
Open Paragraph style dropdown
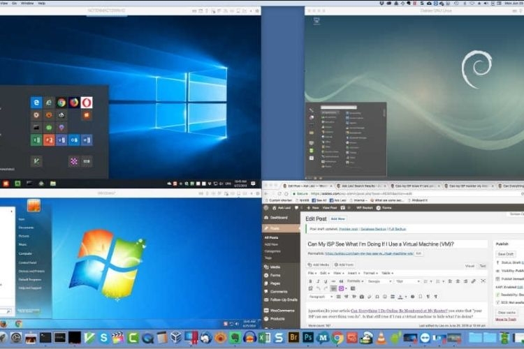321,297
